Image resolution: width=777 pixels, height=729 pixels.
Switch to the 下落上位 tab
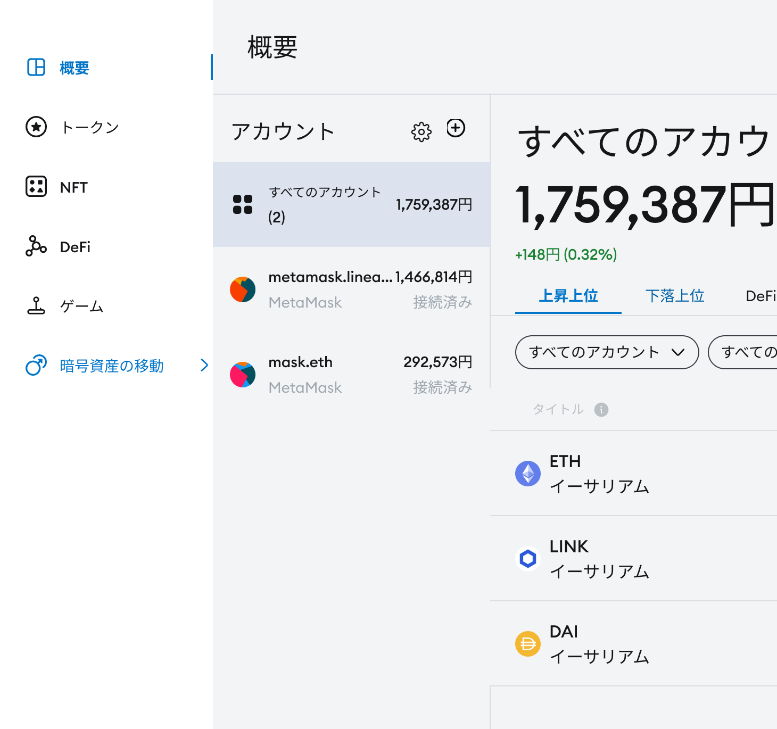pos(674,296)
